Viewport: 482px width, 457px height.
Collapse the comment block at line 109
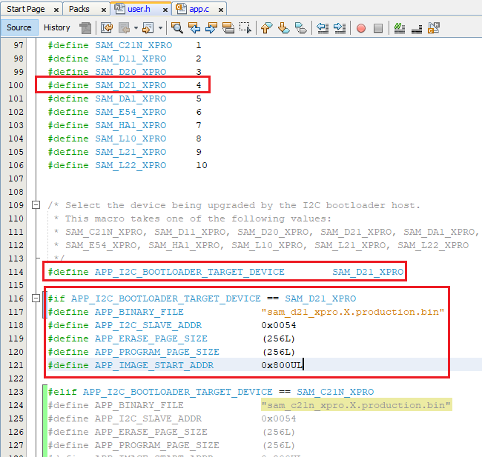point(36,205)
